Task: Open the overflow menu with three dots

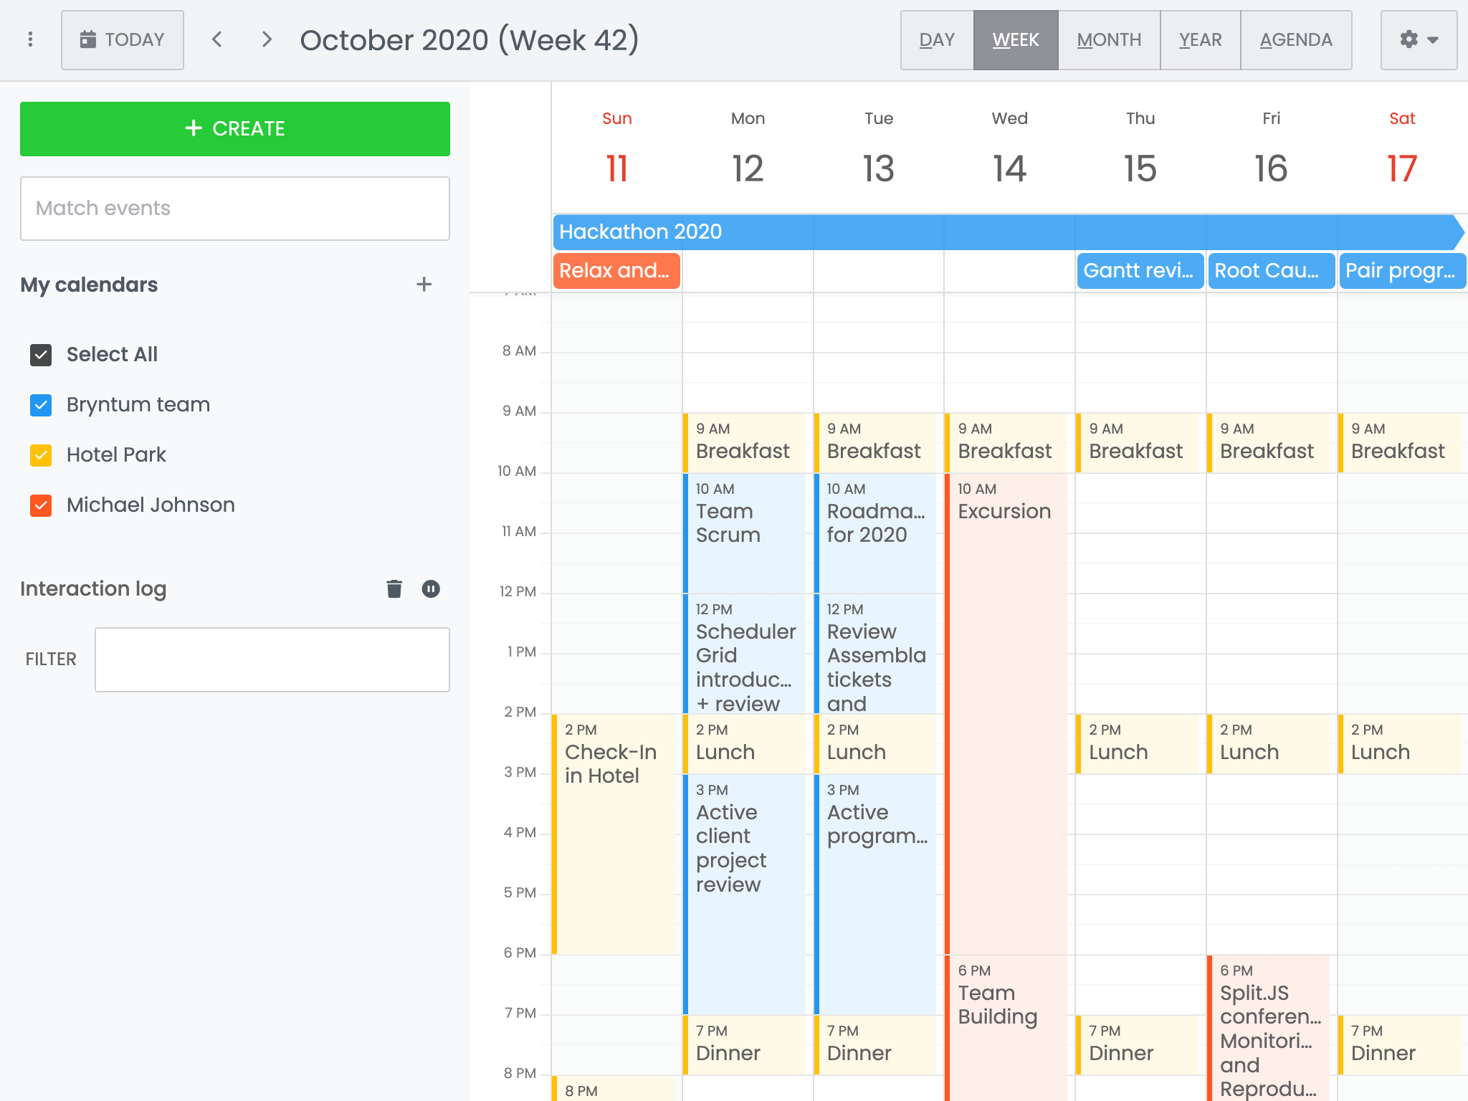Action: 30,39
